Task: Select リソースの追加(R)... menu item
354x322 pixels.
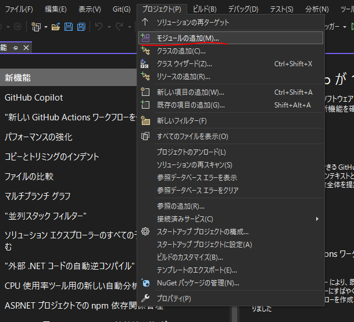Action: [x=231, y=77]
